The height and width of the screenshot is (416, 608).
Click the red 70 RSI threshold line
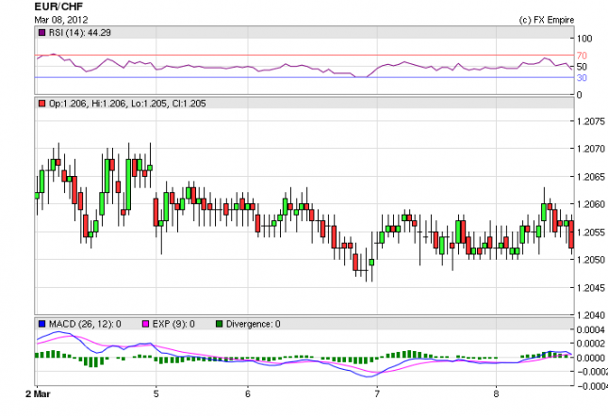[304, 56]
